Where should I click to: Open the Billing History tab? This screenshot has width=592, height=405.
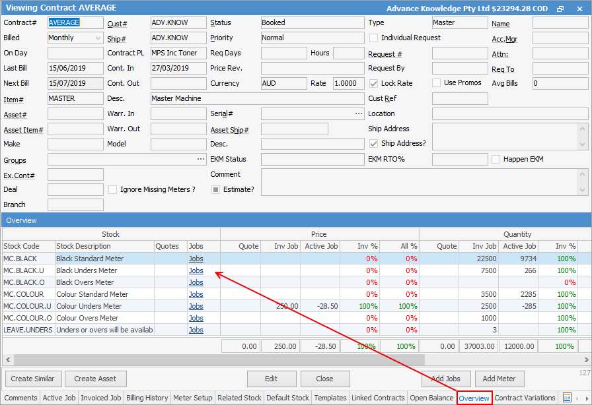(x=147, y=398)
